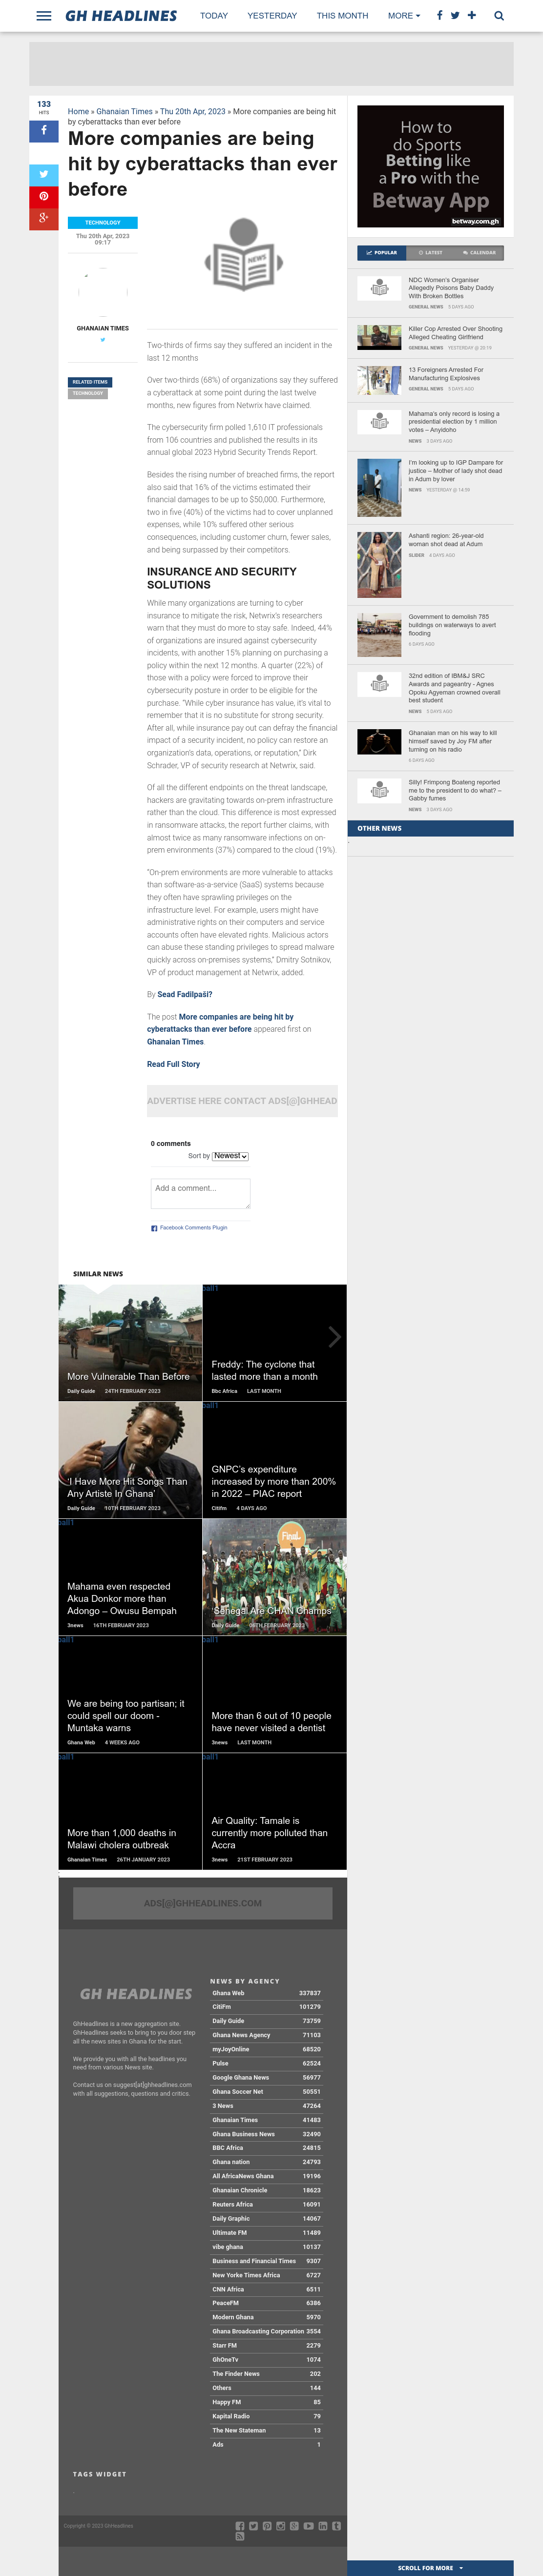Screen dimensions: 543x2576
Task: Open the Facebook Comments Plugin link
Action: (x=193, y=1227)
